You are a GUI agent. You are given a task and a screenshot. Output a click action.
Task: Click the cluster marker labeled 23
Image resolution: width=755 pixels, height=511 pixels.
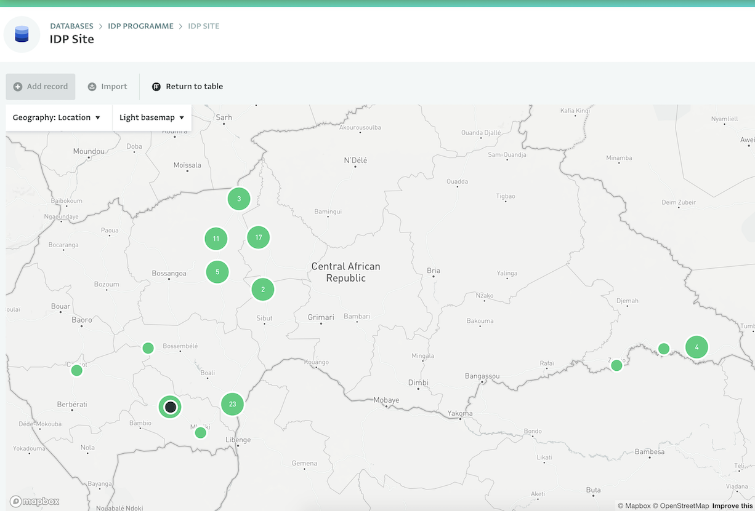click(x=232, y=404)
